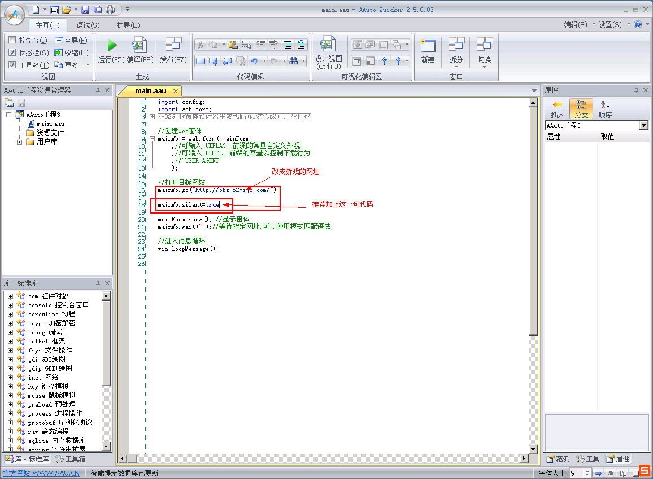Click the editor horizontal scrollbar track

click(328, 458)
